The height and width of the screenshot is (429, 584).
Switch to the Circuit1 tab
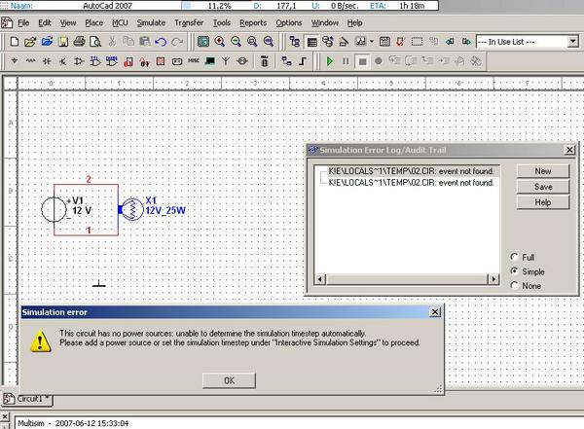coord(34,399)
